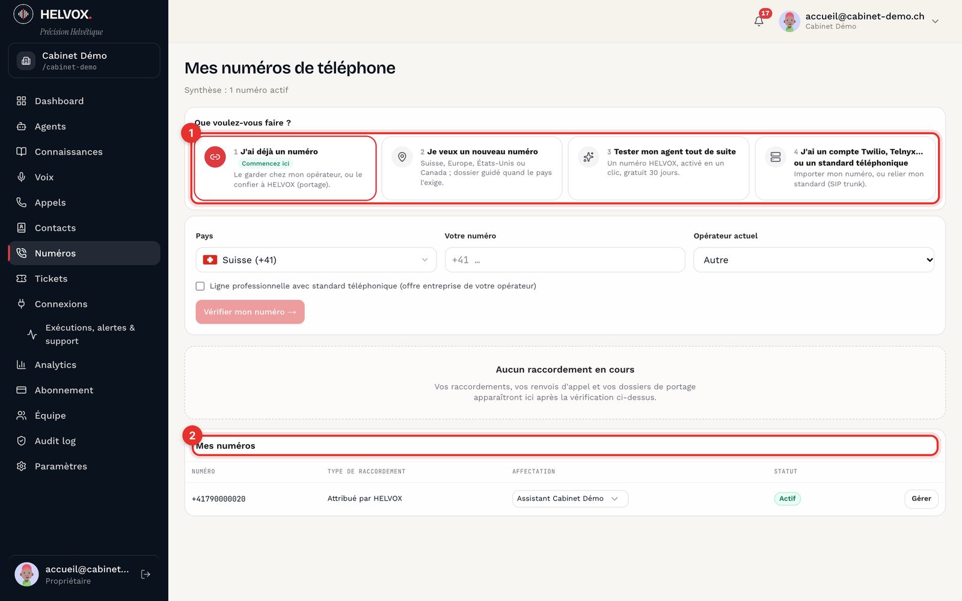
Task: Open the Pays country dropdown
Action: 316,260
